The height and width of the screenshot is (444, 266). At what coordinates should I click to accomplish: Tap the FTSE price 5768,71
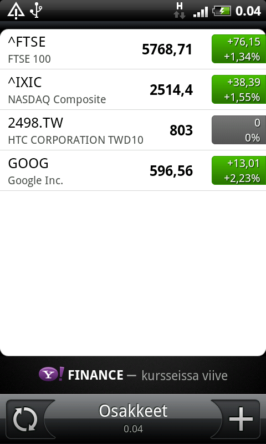coord(167,49)
